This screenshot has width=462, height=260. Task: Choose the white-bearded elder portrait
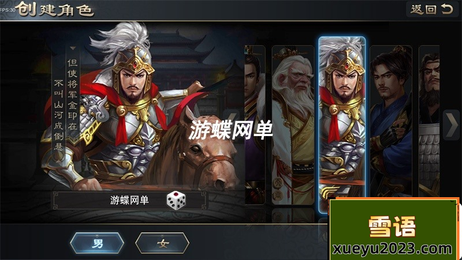point(293,125)
